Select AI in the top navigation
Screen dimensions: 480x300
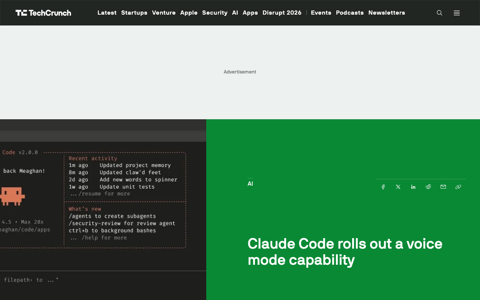pos(235,13)
